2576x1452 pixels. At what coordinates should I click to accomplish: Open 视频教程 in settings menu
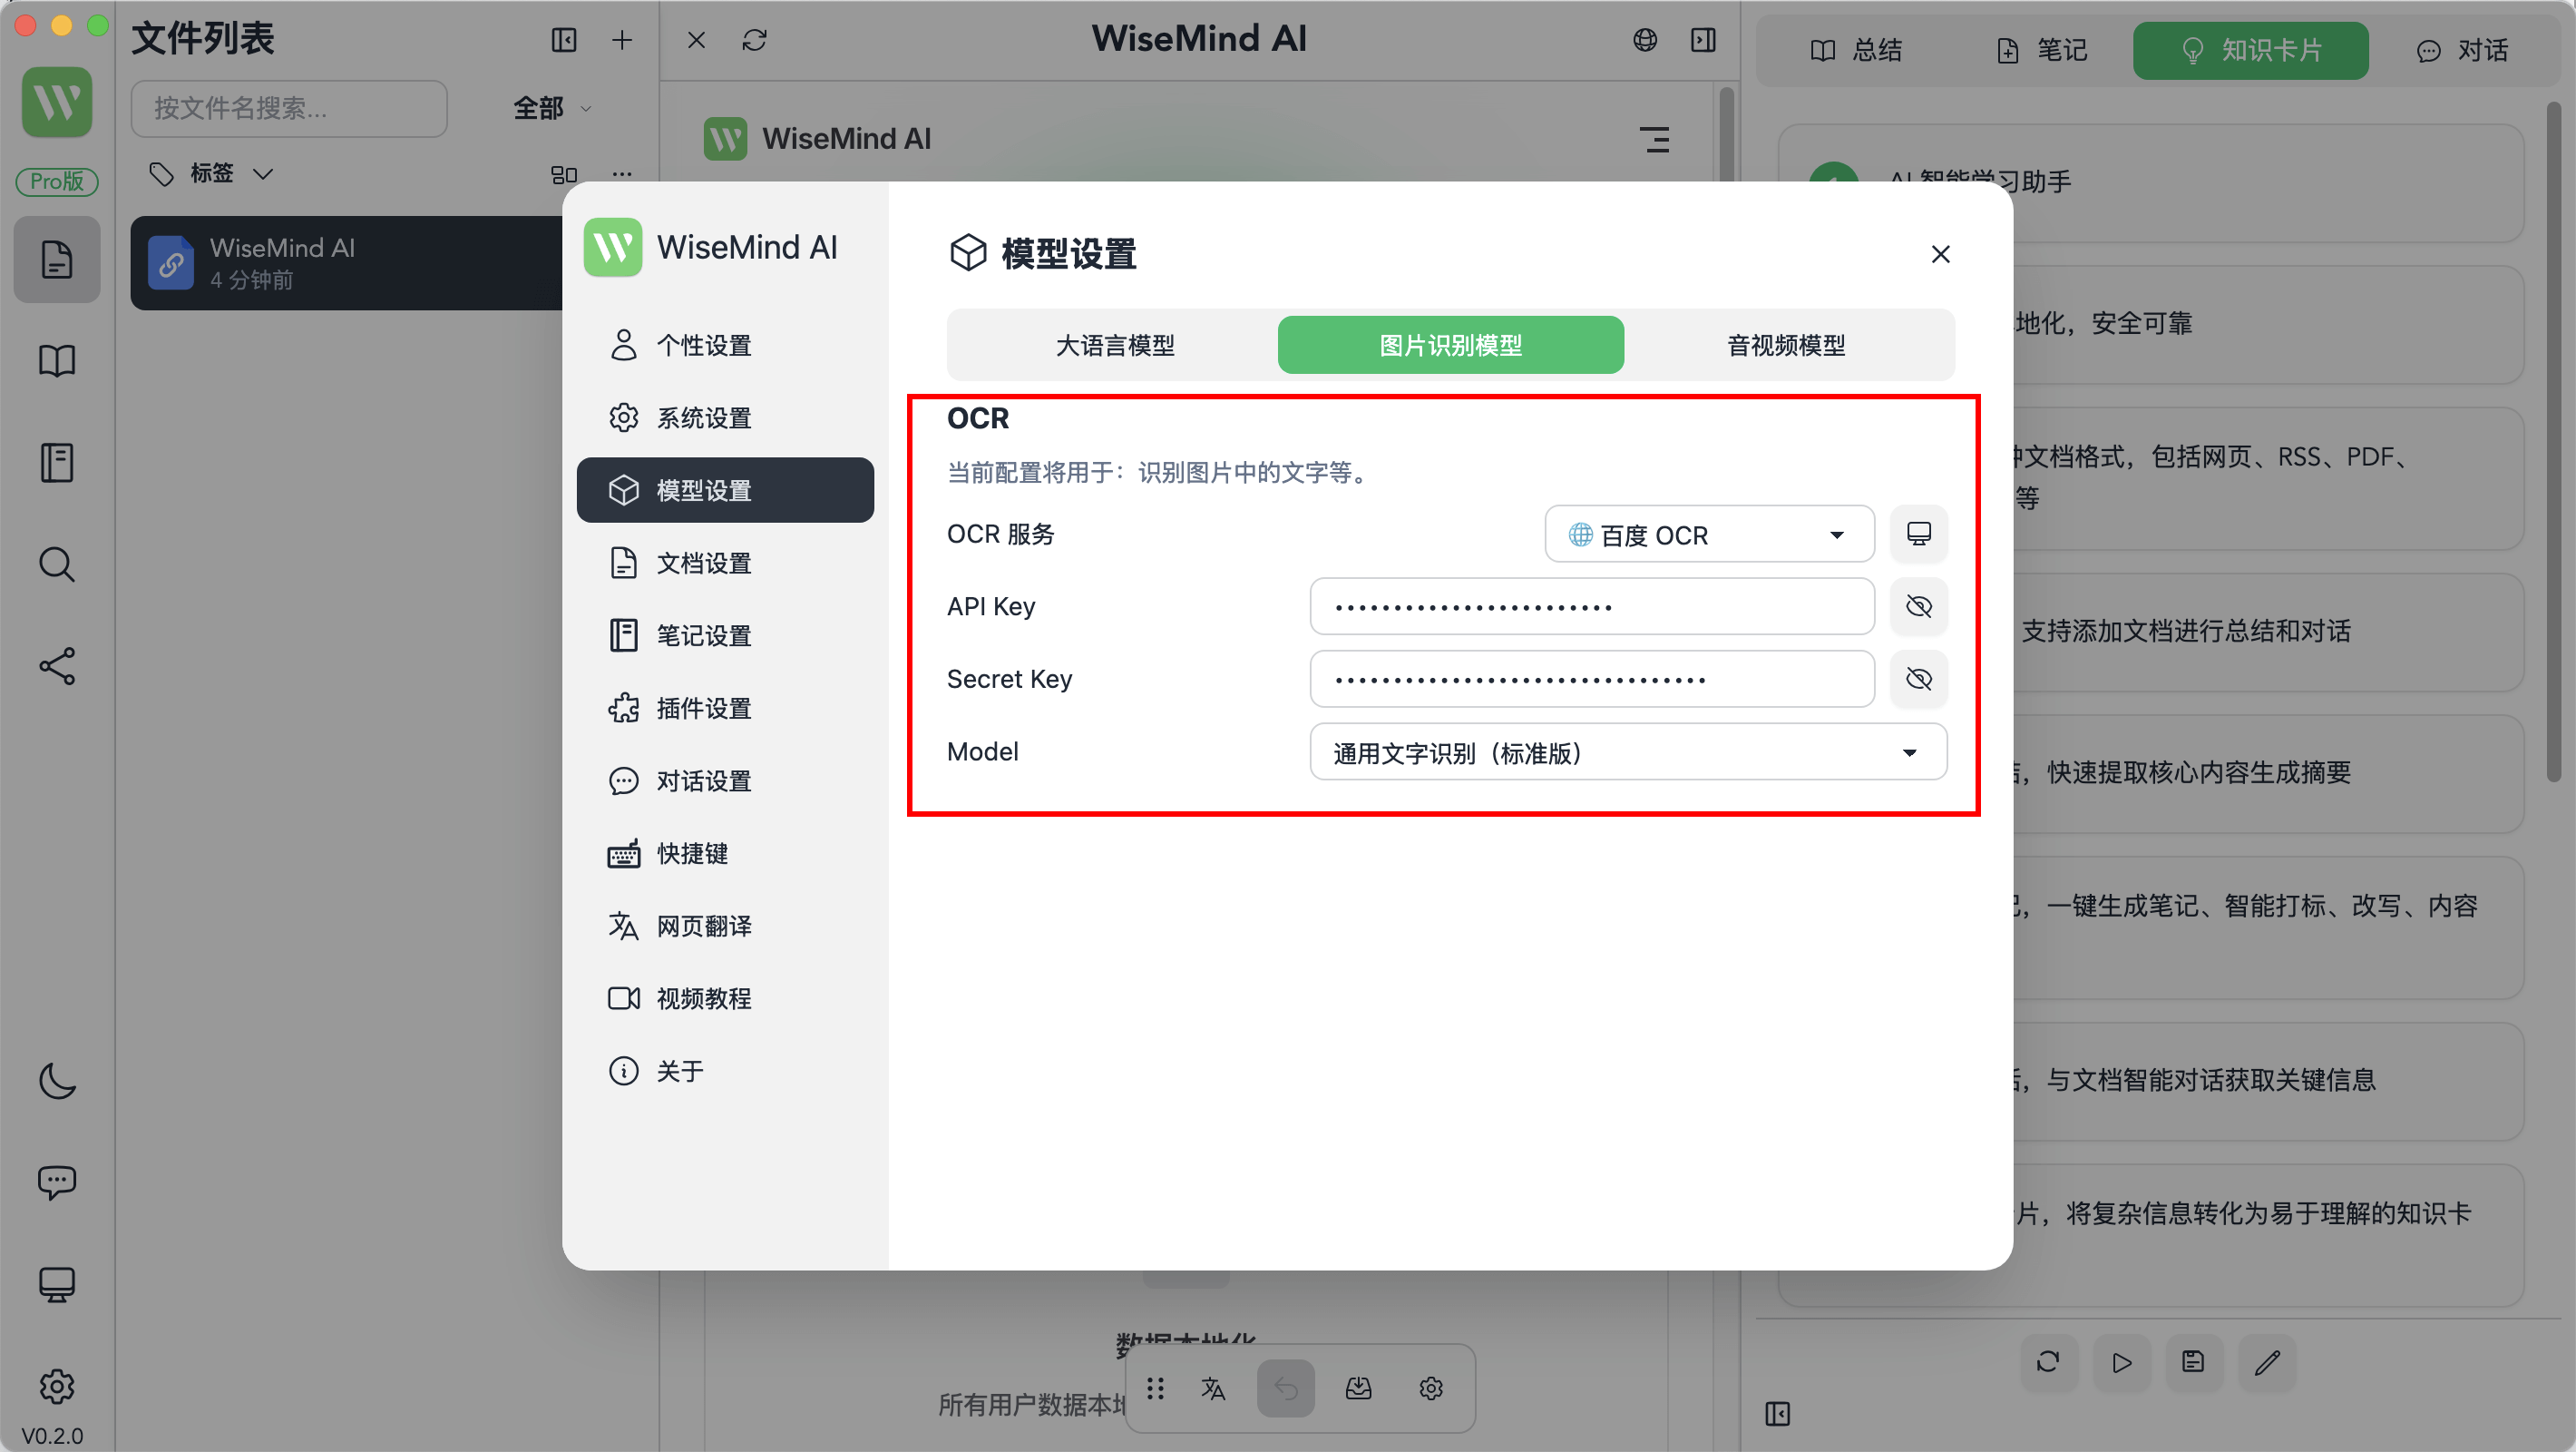725,998
